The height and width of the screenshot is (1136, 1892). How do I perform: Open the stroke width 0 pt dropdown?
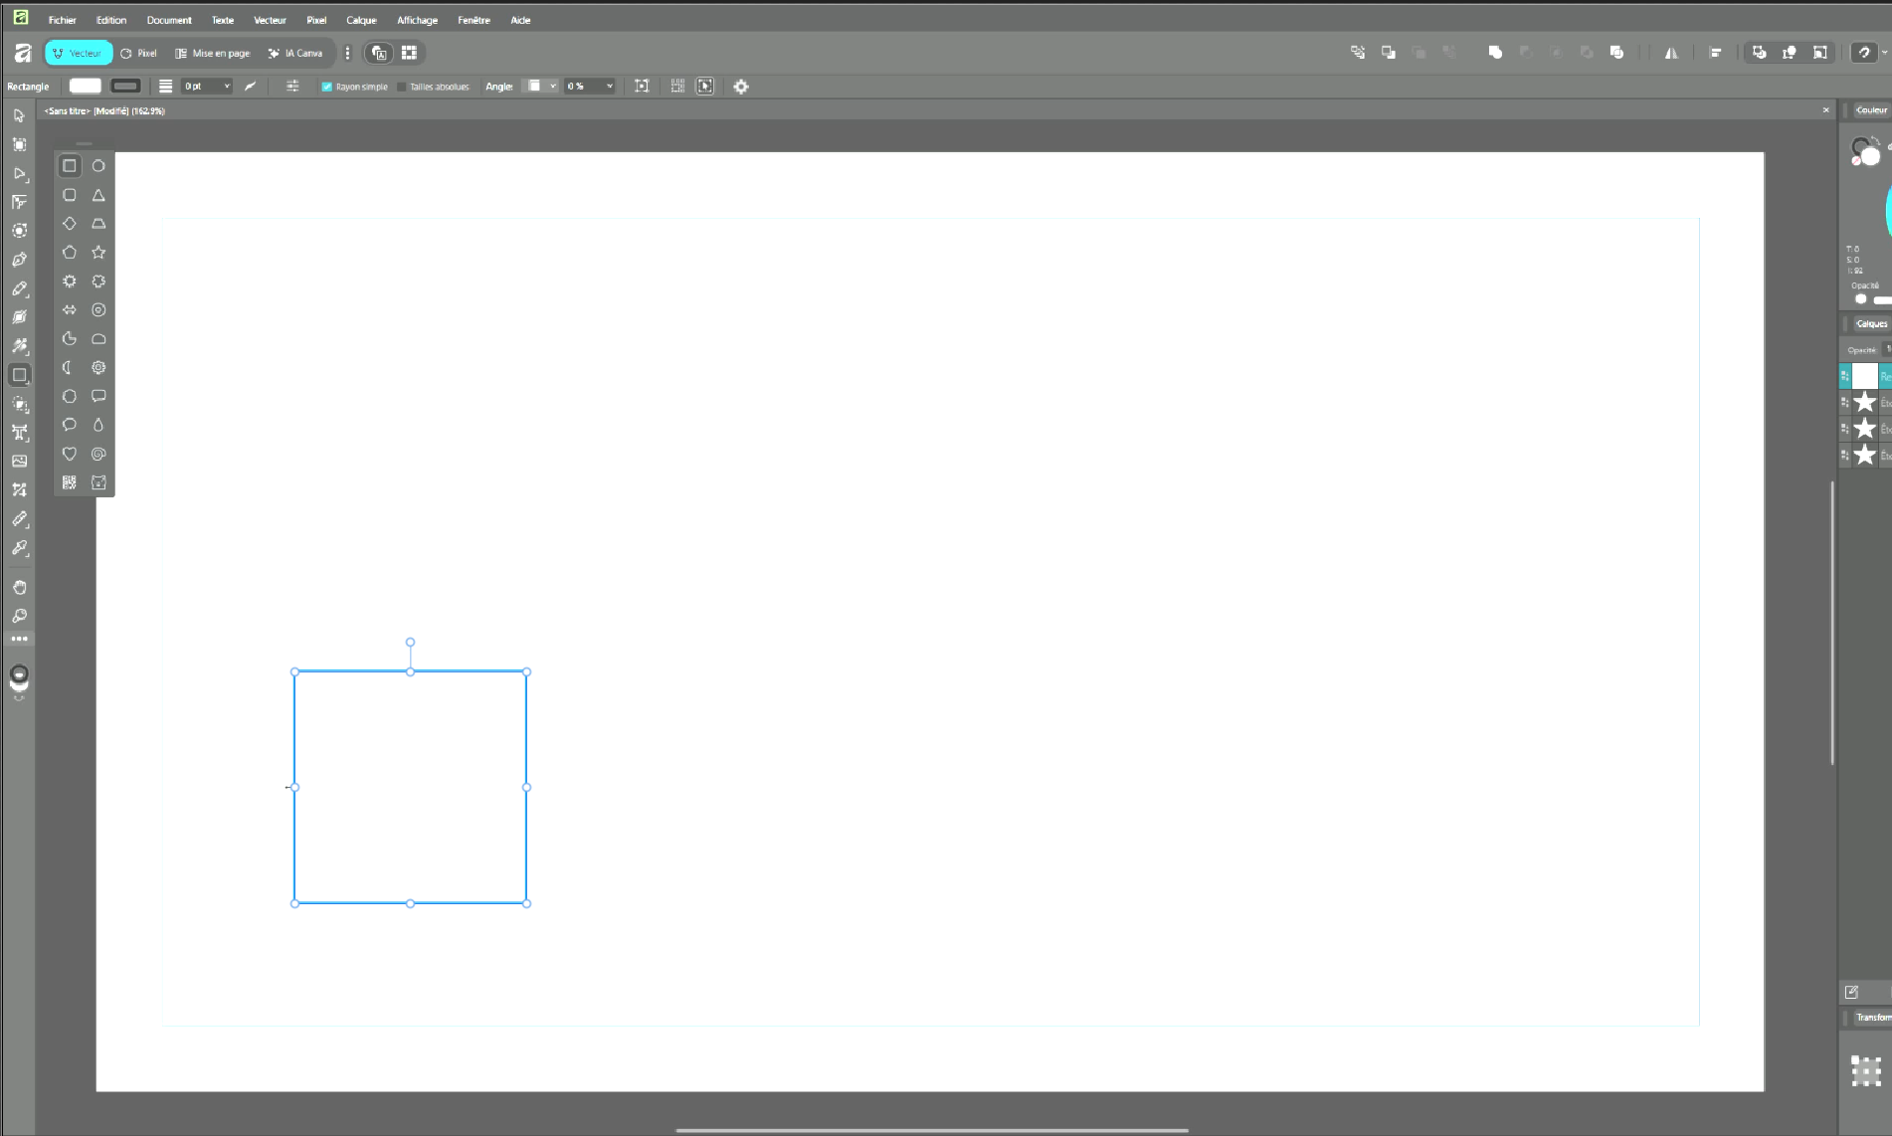(x=226, y=87)
